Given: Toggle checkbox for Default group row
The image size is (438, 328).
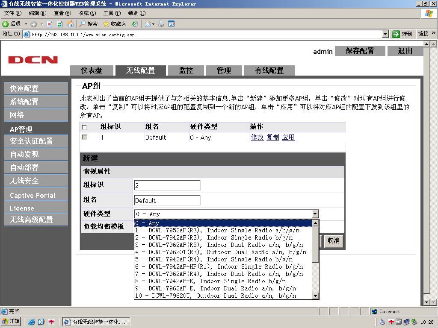Looking at the screenshot, I should (84, 137).
